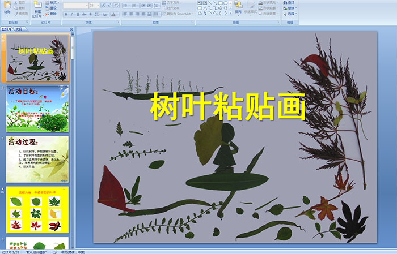
Task: Expand the shapes gallery More button
Action: pos(230,13)
